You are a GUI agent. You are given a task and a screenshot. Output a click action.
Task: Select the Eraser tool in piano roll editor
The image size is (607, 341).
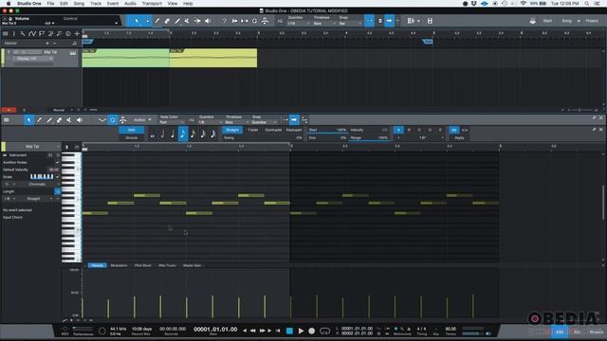coord(59,120)
